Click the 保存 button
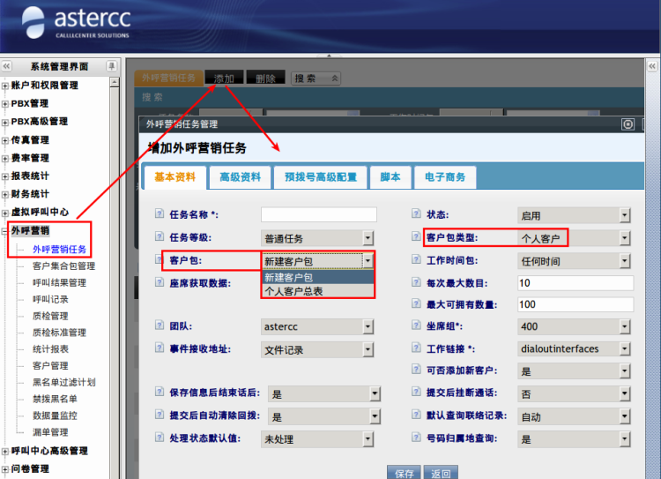 [x=404, y=473]
